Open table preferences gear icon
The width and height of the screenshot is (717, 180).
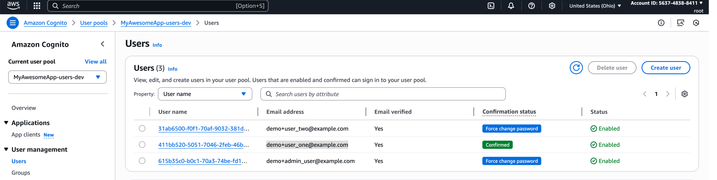tap(685, 94)
